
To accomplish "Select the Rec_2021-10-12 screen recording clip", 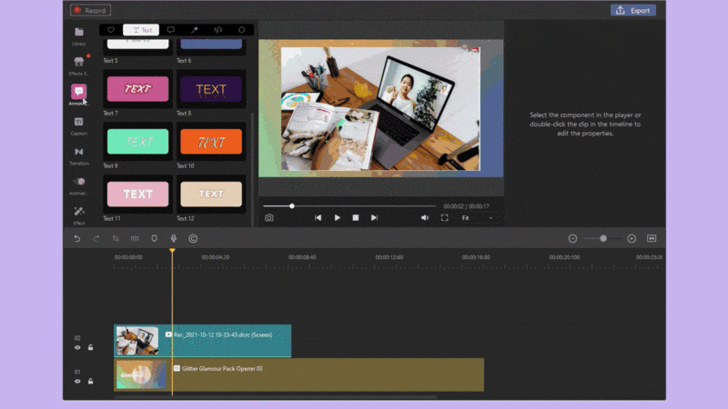I will pyautogui.click(x=202, y=341).
